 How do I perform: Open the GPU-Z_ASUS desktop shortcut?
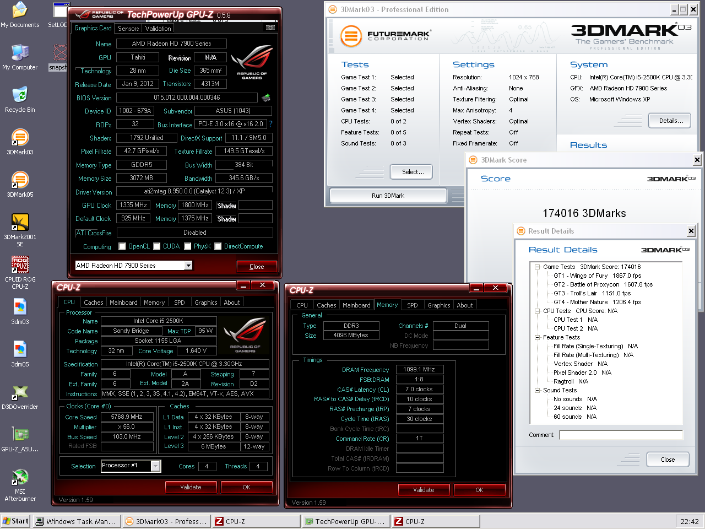[20, 439]
